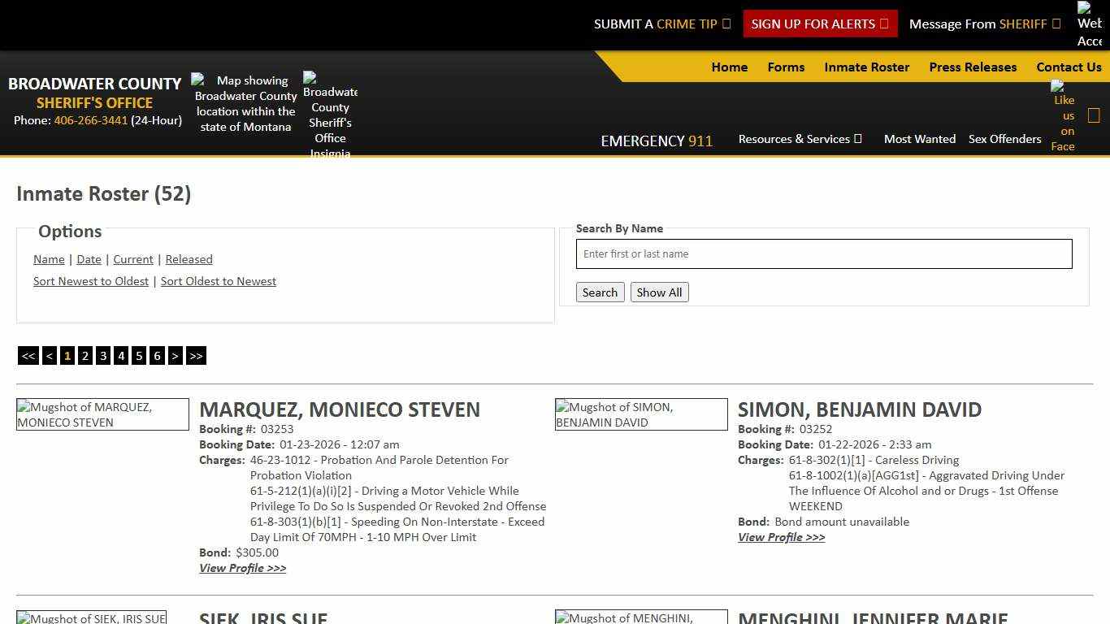Go to the first page with << button

point(28,356)
